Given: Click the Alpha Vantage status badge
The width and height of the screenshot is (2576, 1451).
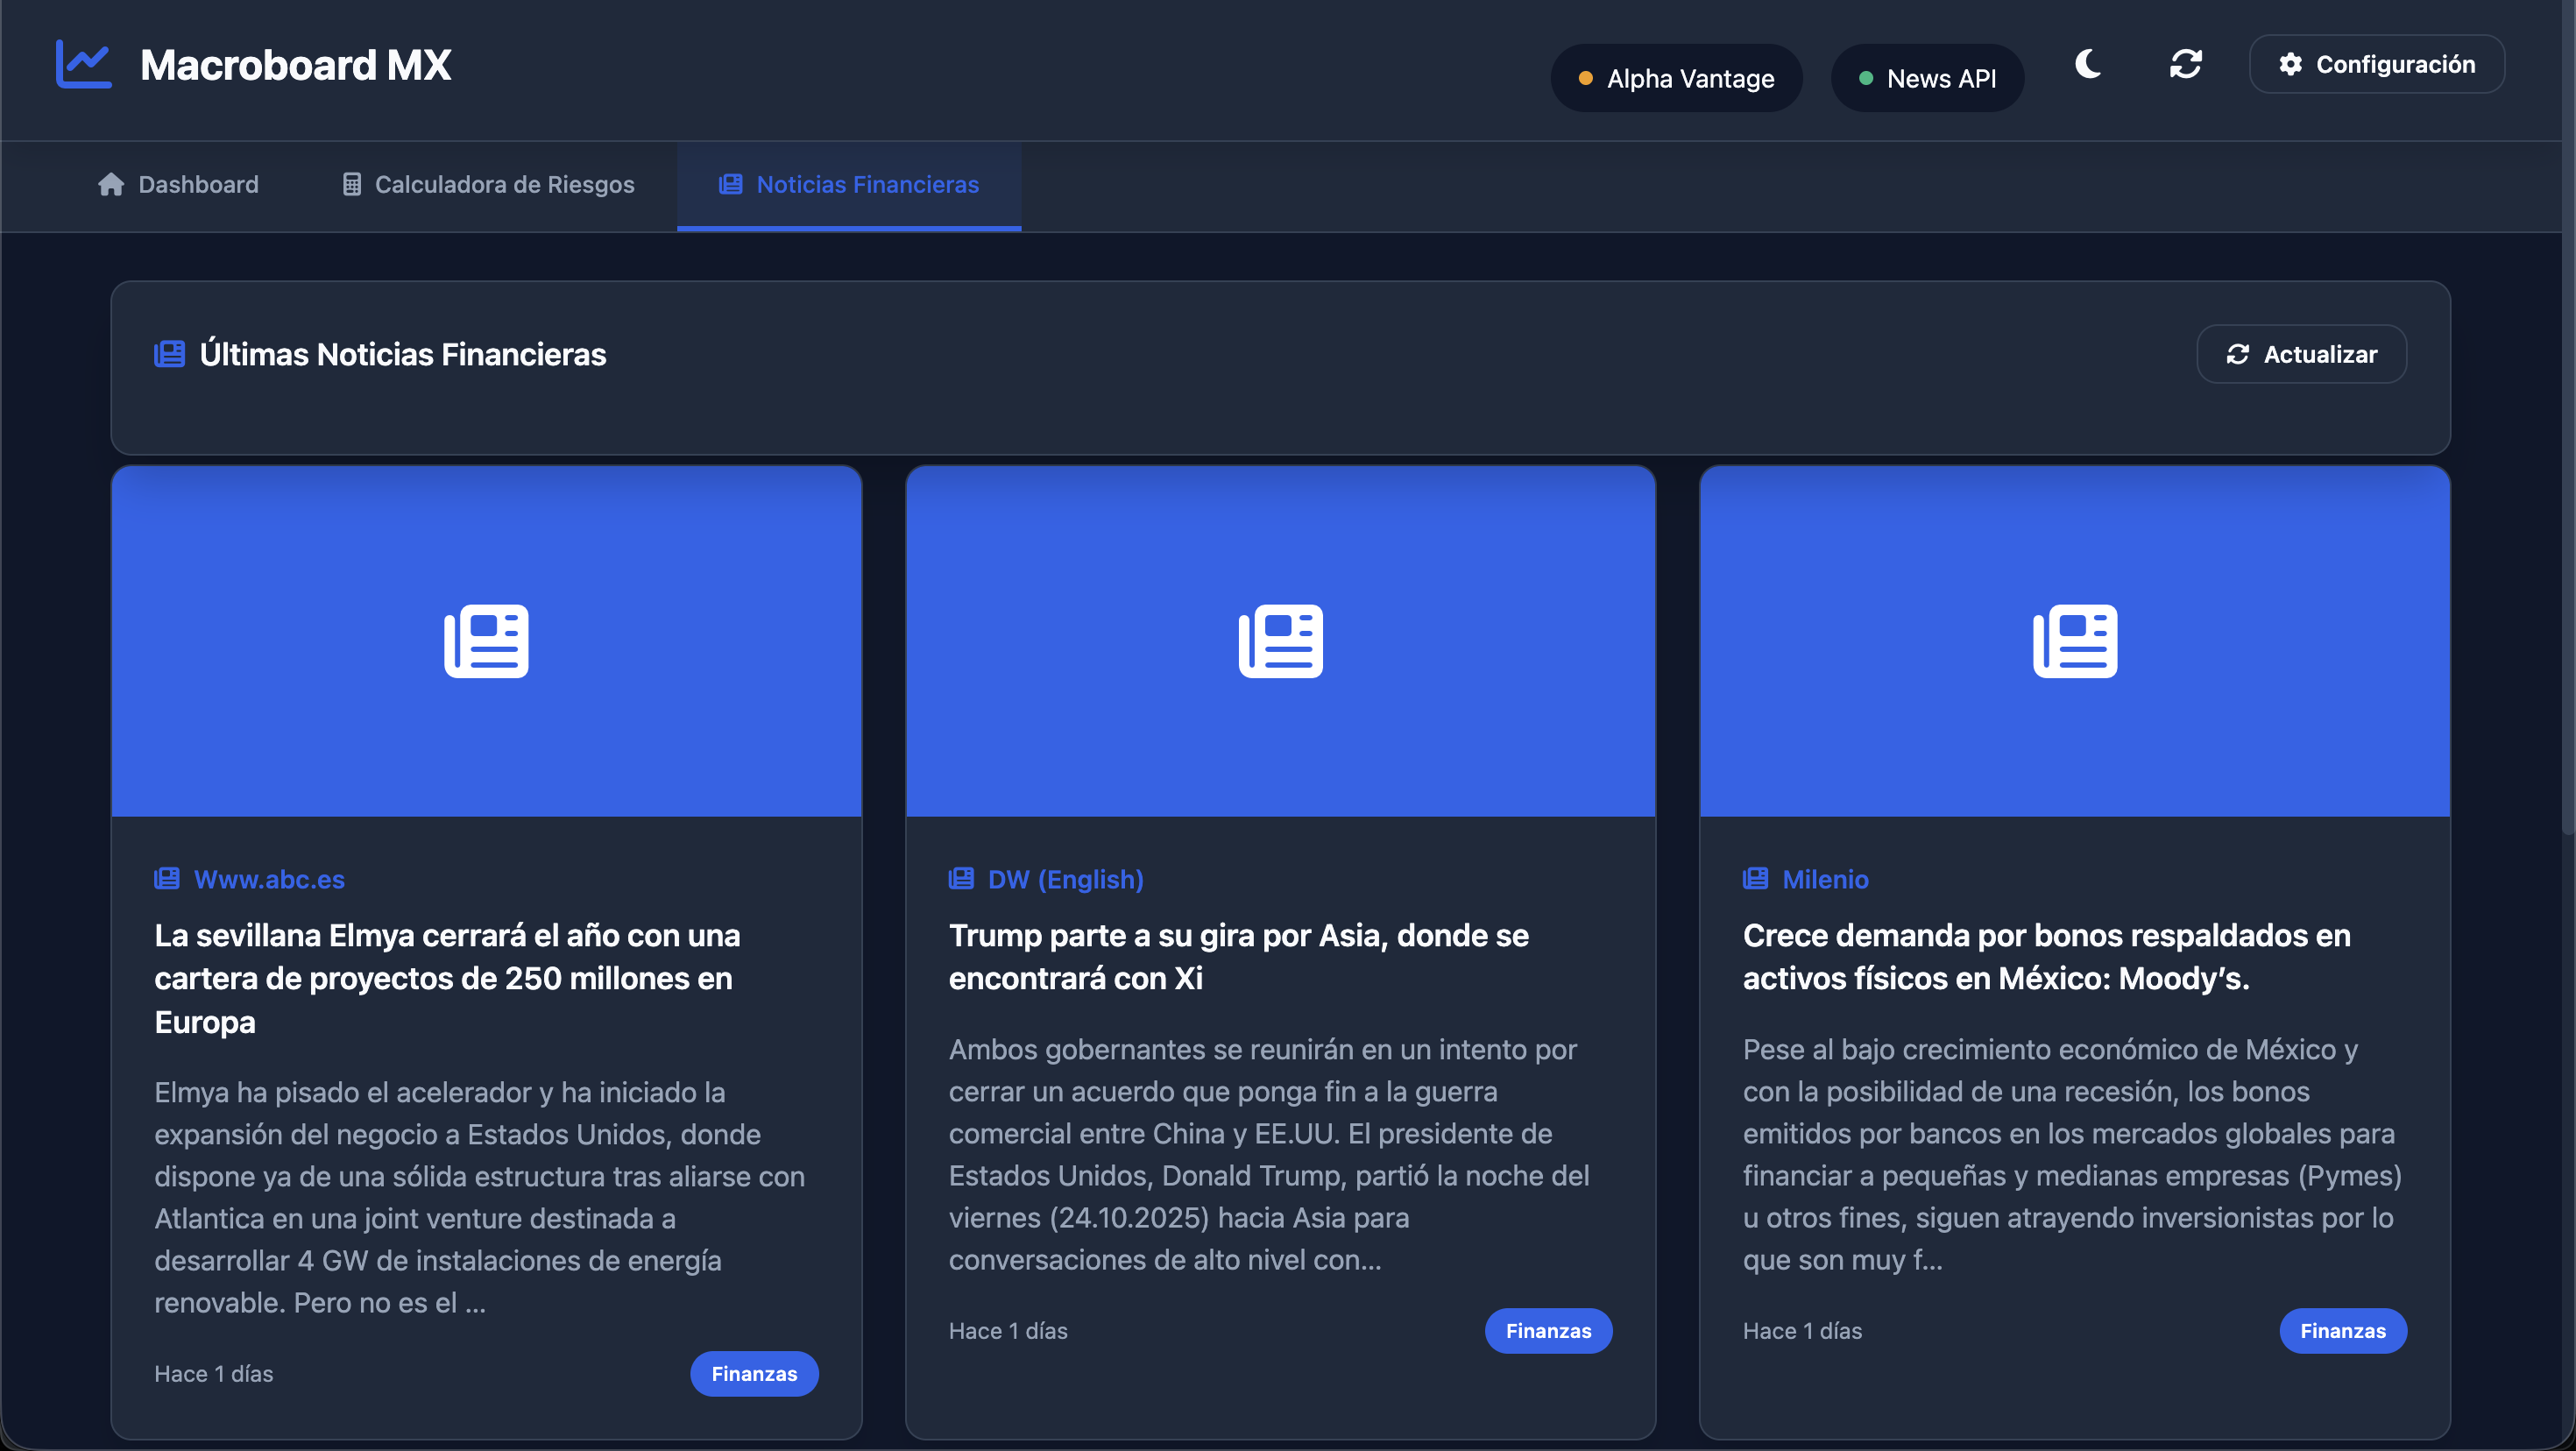Looking at the screenshot, I should pyautogui.click(x=1676, y=78).
